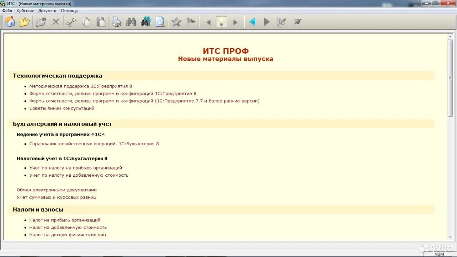Open Налог на доходы физических лиц link

click(67, 235)
